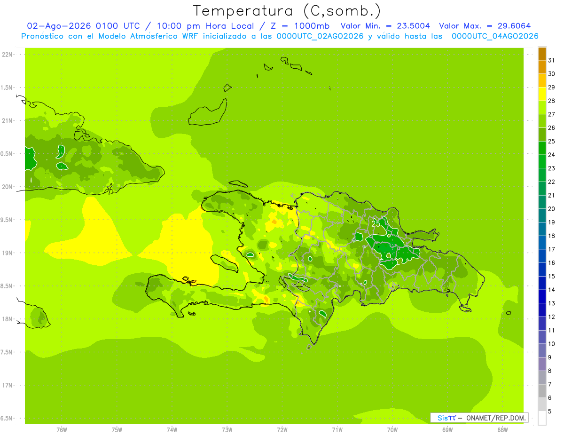Click the legend value "8"
564x436 pixels.
550,371
